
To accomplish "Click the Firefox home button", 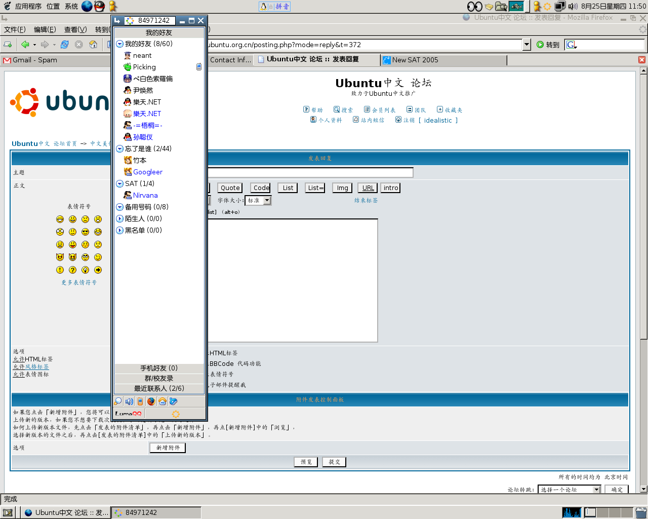I will [93, 45].
